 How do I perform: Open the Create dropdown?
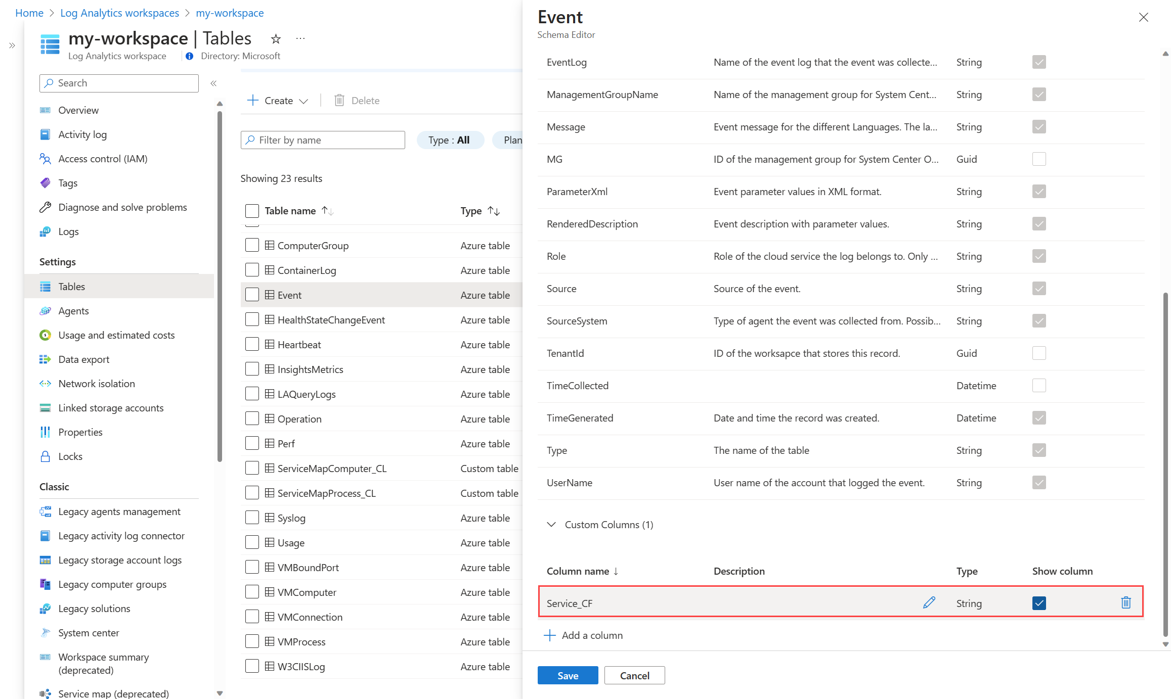pyautogui.click(x=278, y=101)
